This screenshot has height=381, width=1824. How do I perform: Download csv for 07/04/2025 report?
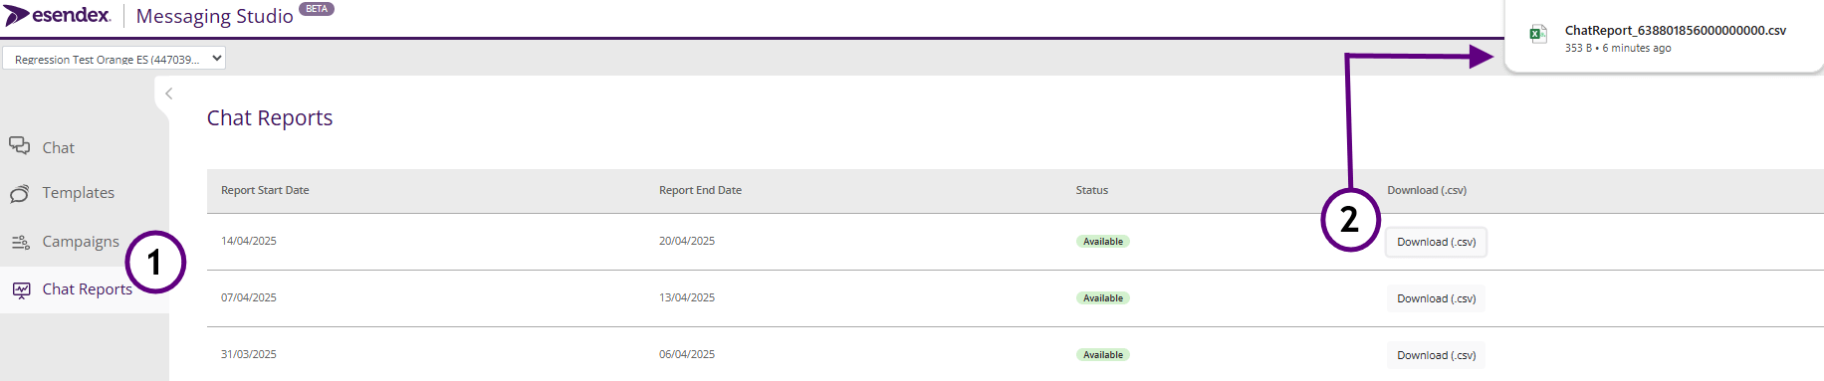[x=1436, y=298]
